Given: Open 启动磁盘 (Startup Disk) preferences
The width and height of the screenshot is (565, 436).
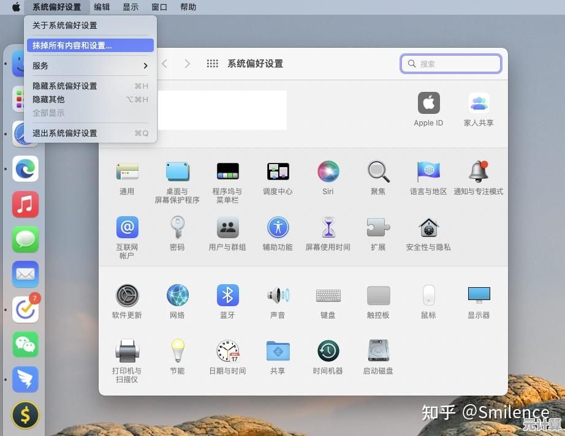Looking at the screenshot, I should click(x=378, y=351).
